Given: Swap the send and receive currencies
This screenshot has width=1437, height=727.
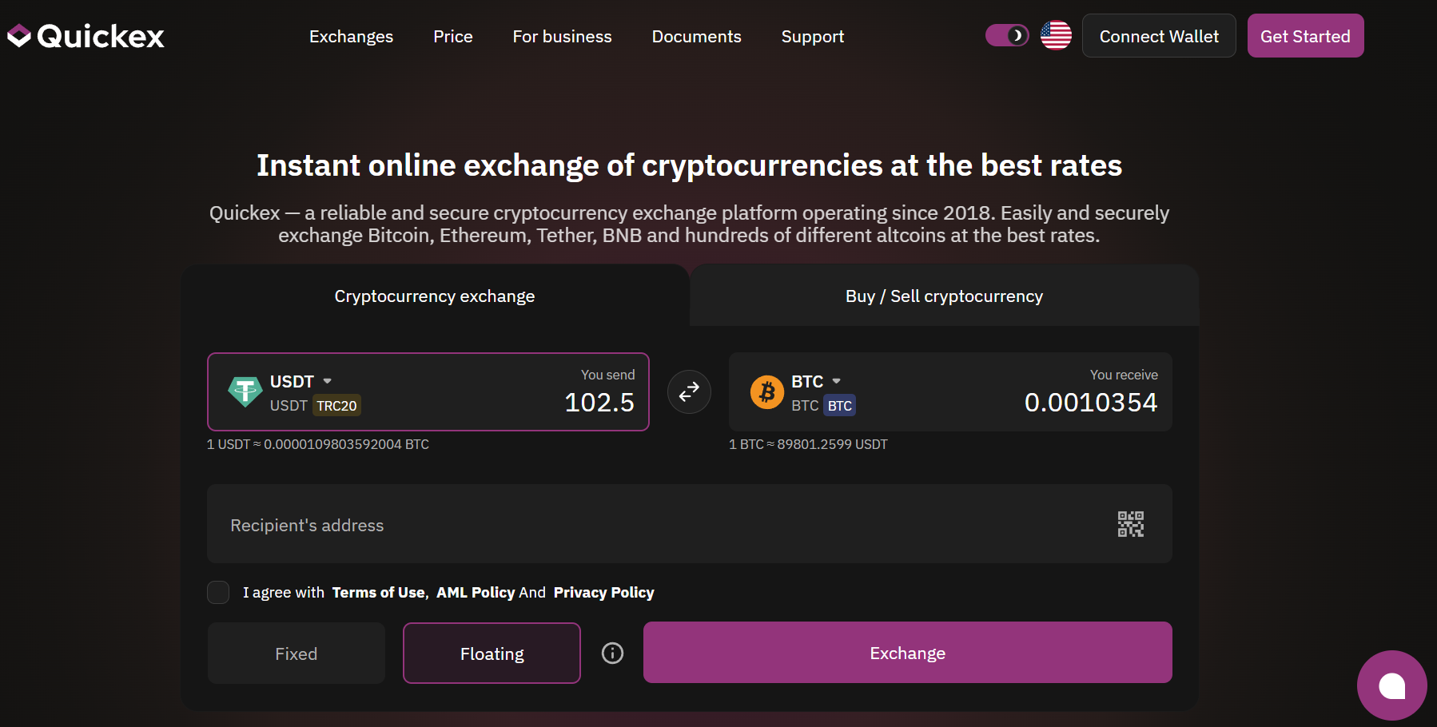Looking at the screenshot, I should click(x=689, y=391).
